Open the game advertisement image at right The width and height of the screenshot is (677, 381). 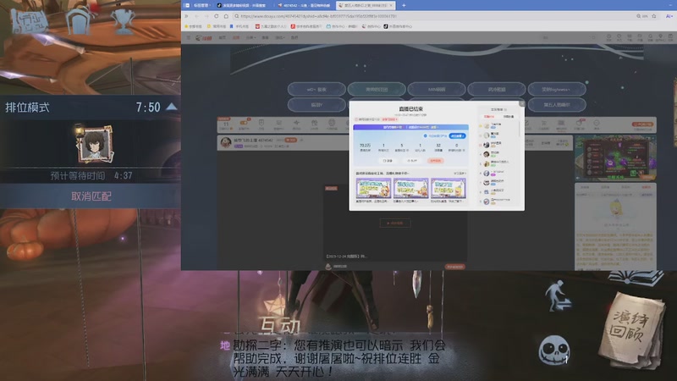coord(615,157)
